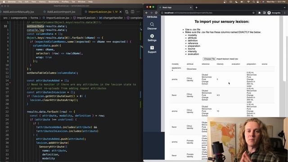Close the React App browser tab
Screen dimensions: 288x162
point(191,8)
